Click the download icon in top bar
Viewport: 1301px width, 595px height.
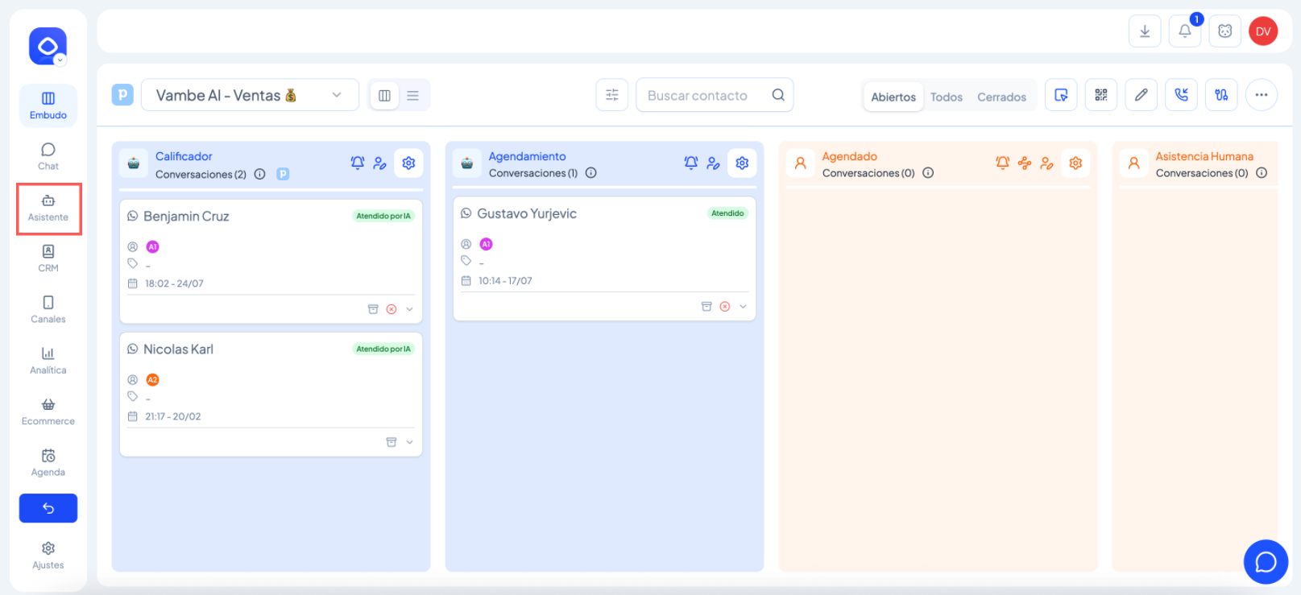pyautogui.click(x=1144, y=31)
